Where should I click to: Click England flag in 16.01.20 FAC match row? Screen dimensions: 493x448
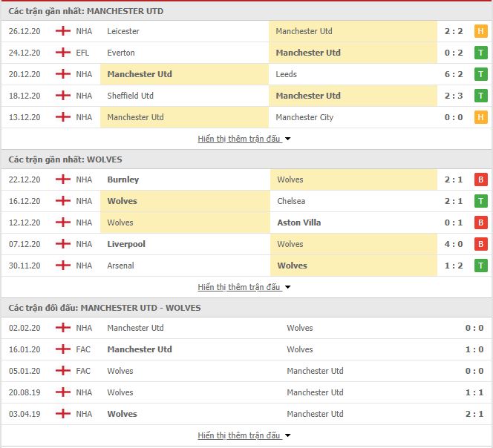63,350
